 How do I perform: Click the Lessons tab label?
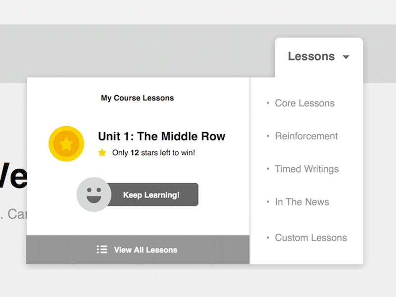(x=311, y=56)
